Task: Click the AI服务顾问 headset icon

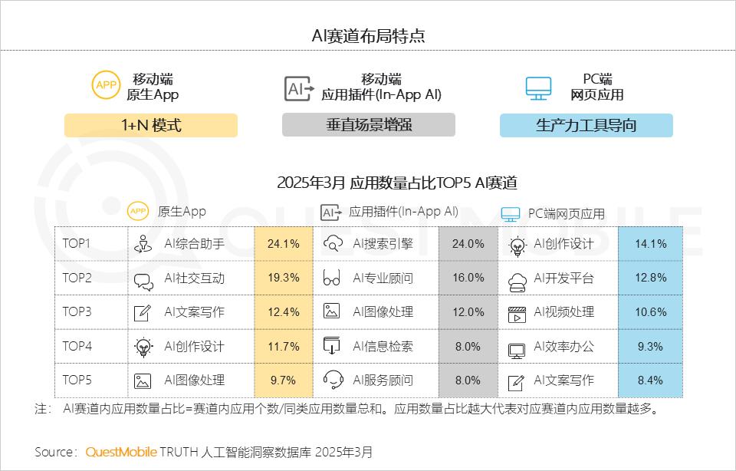Action: tap(333, 380)
